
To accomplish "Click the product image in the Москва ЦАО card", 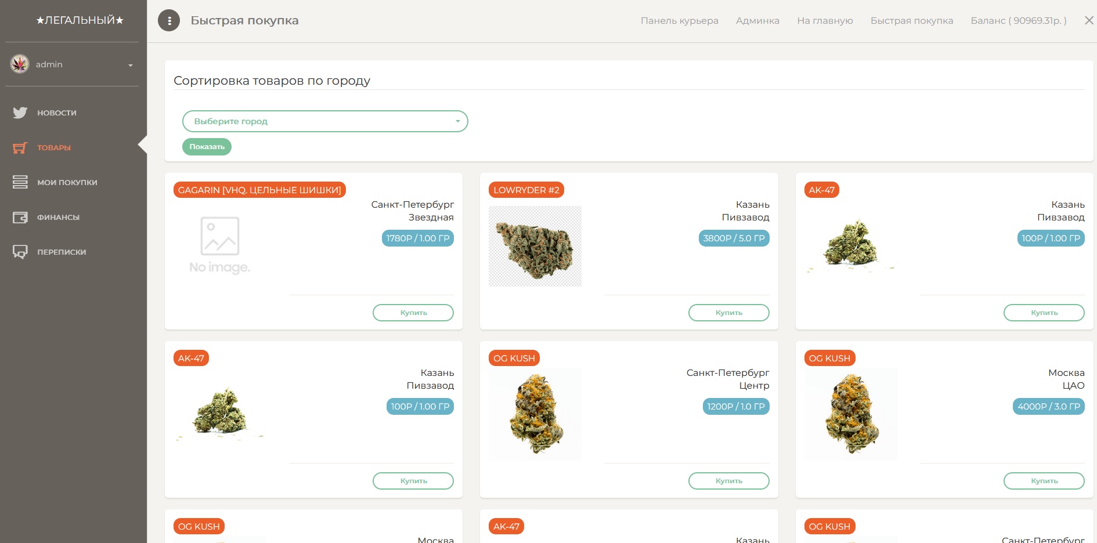I will [x=851, y=414].
